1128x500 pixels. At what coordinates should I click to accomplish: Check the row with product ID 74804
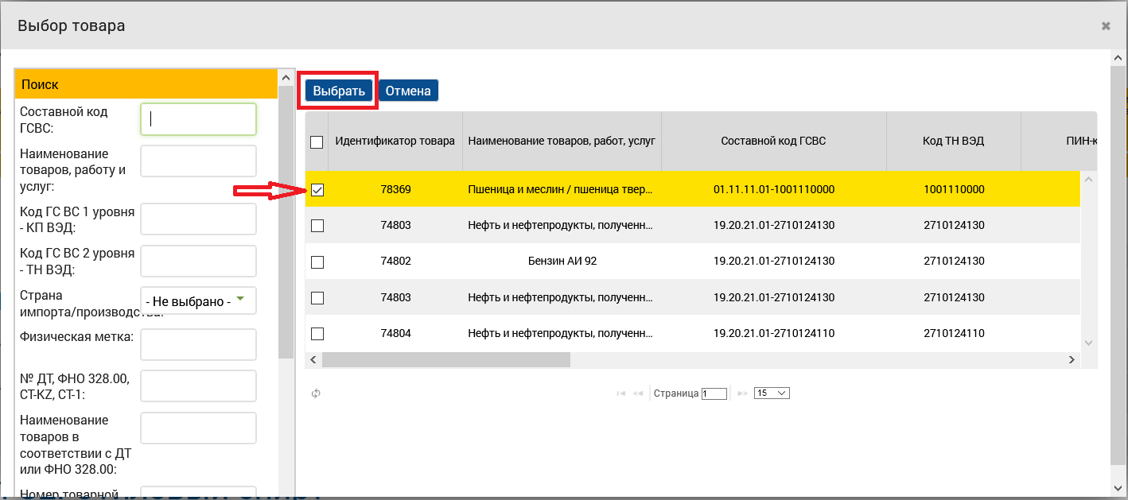[x=317, y=334]
